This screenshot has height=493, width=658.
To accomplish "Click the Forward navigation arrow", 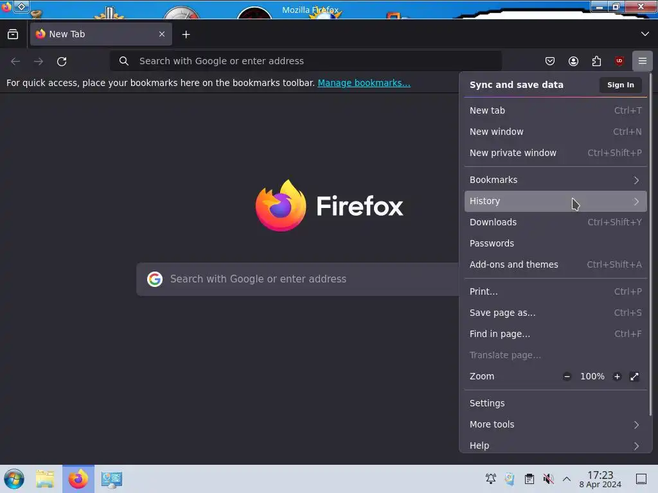I will (39, 61).
